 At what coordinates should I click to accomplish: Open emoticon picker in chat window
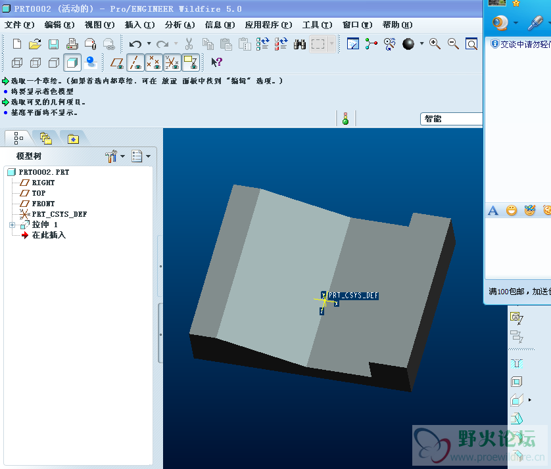click(512, 210)
